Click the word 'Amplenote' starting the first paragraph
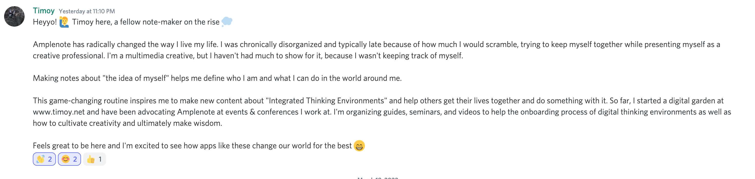This screenshot has height=179, width=755. click(52, 44)
